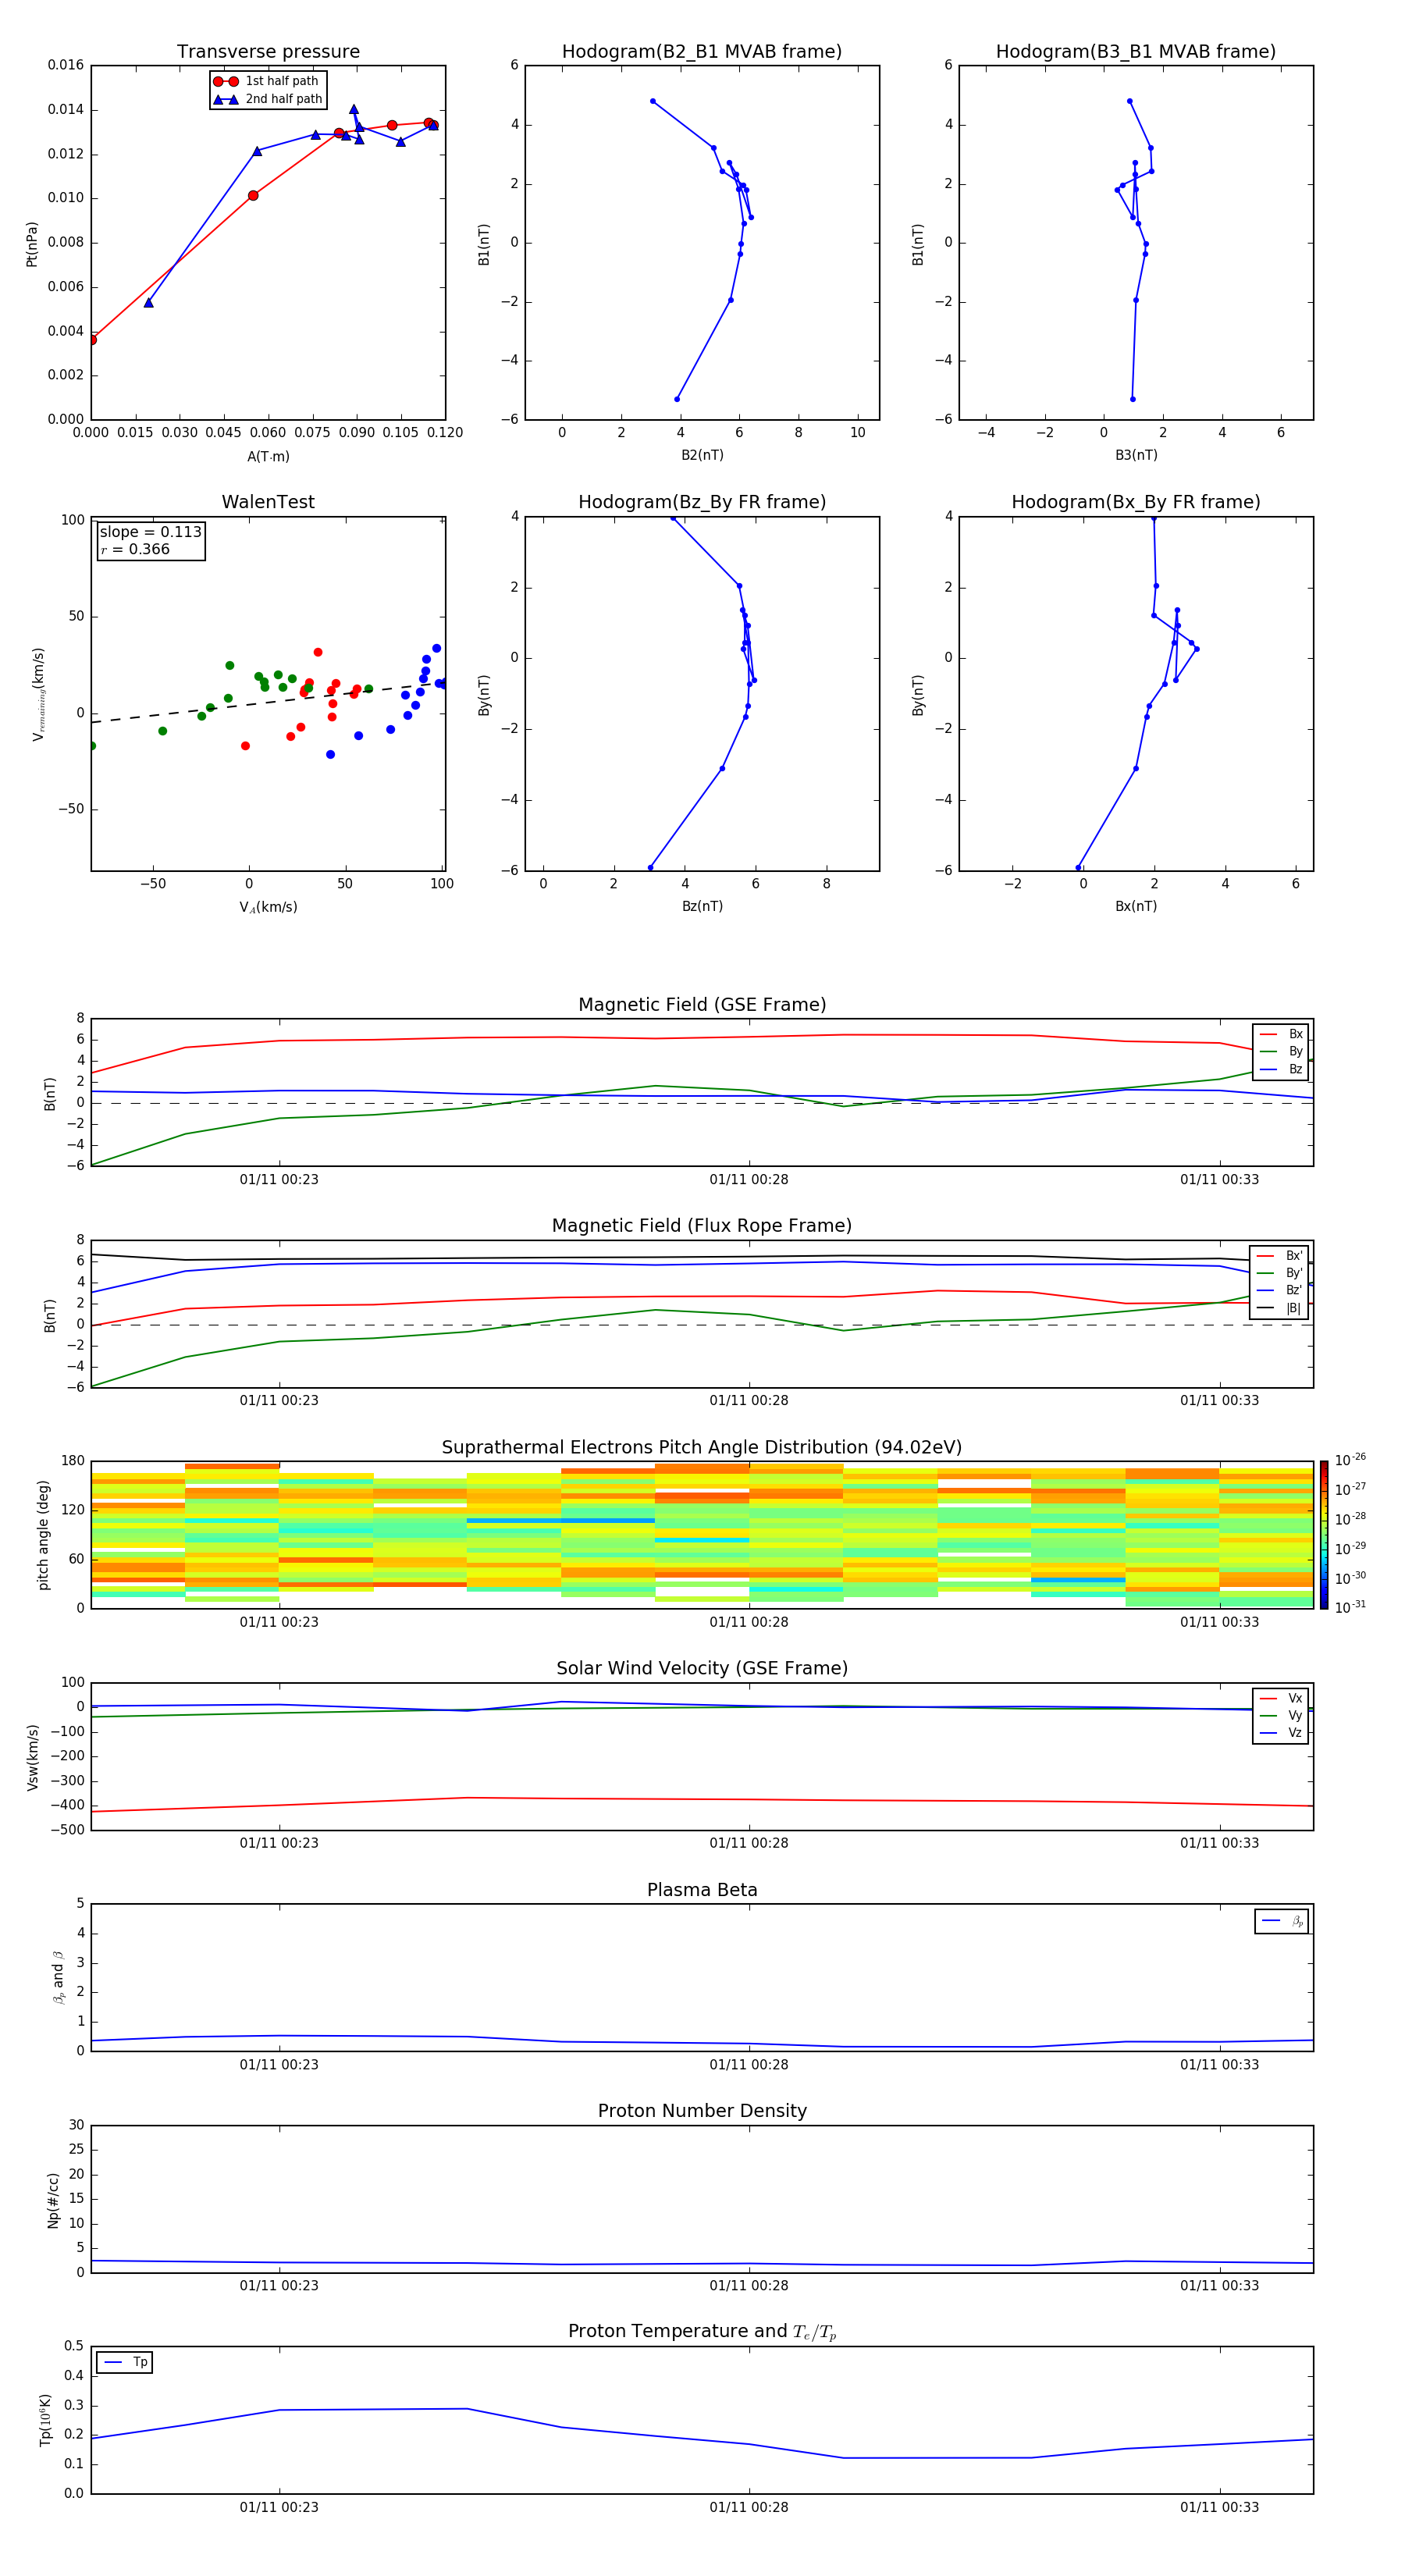Select the '1st half path' legend entry

click(266, 81)
